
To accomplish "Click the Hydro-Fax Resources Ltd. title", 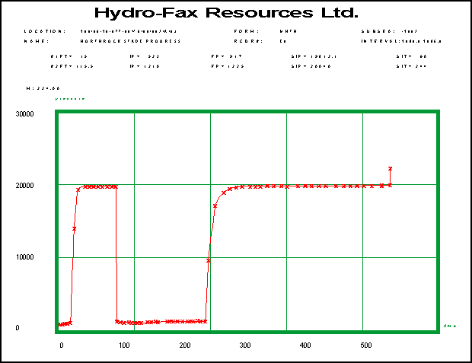I will tap(236, 13).
